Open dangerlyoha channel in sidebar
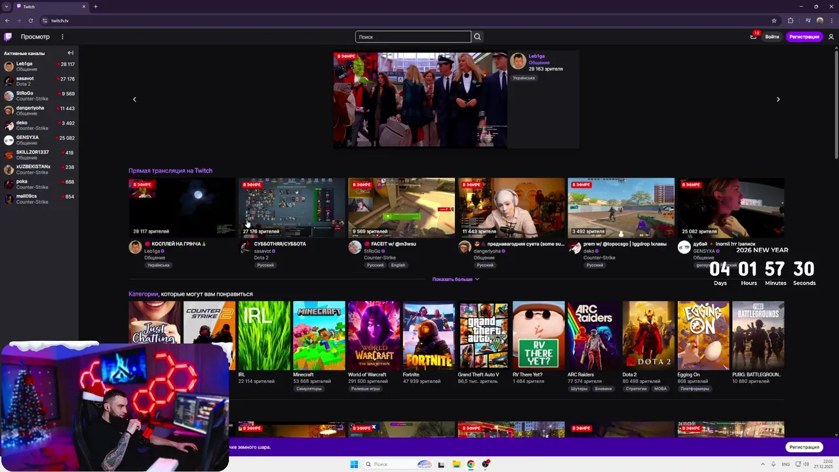 click(39, 110)
